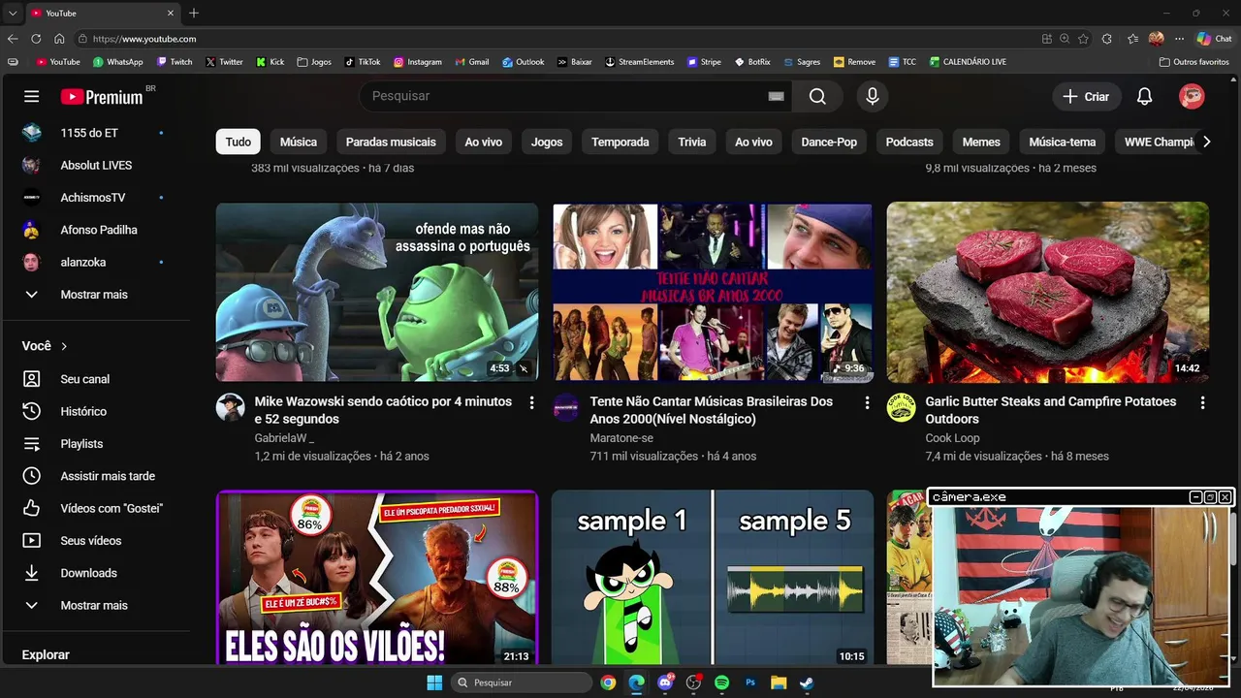
Task: Select the Podcasts filter chip
Action: [x=909, y=142]
